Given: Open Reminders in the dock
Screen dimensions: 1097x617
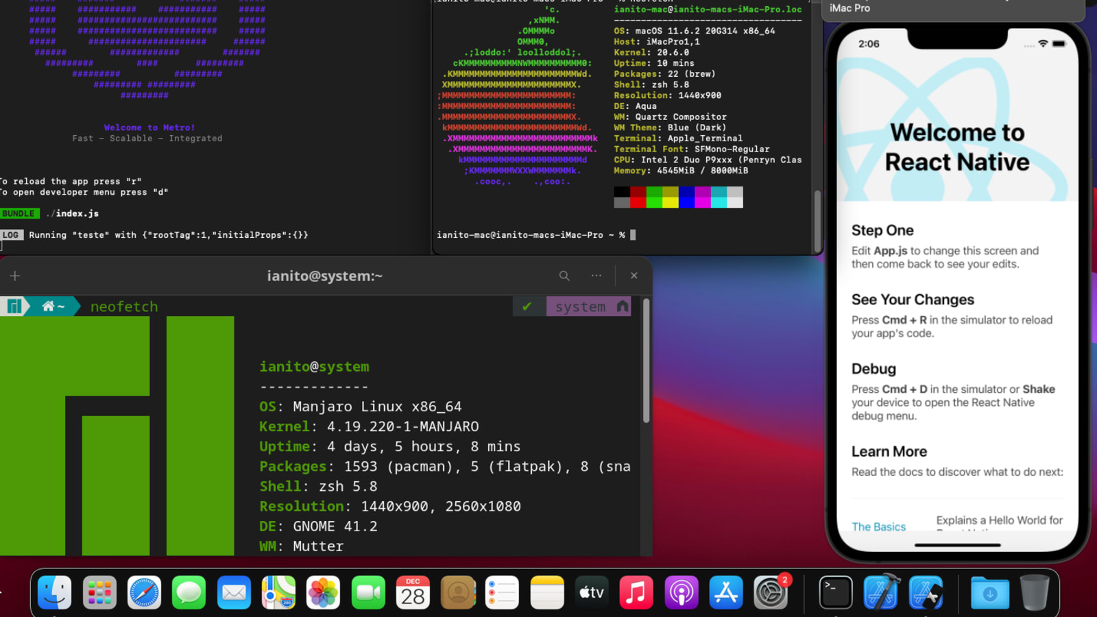Looking at the screenshot, I should tap(502, 592).
